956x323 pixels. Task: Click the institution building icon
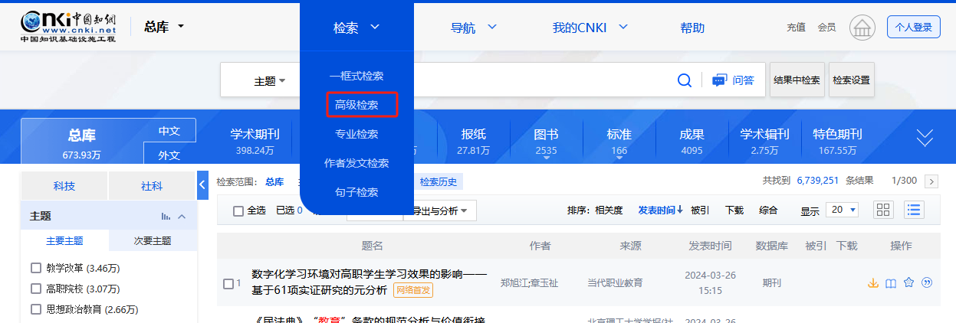862,28
